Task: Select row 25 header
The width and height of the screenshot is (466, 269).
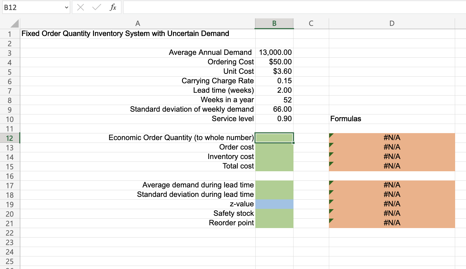Action: click(x=10, y=261)
